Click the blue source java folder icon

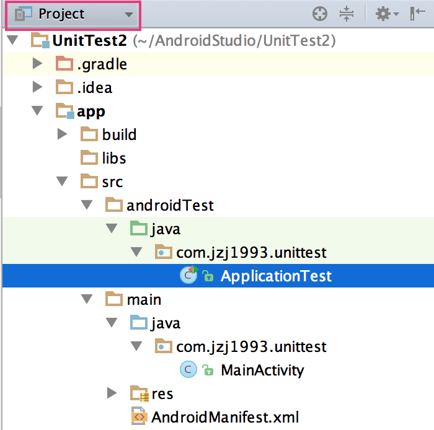pos(139,322)
